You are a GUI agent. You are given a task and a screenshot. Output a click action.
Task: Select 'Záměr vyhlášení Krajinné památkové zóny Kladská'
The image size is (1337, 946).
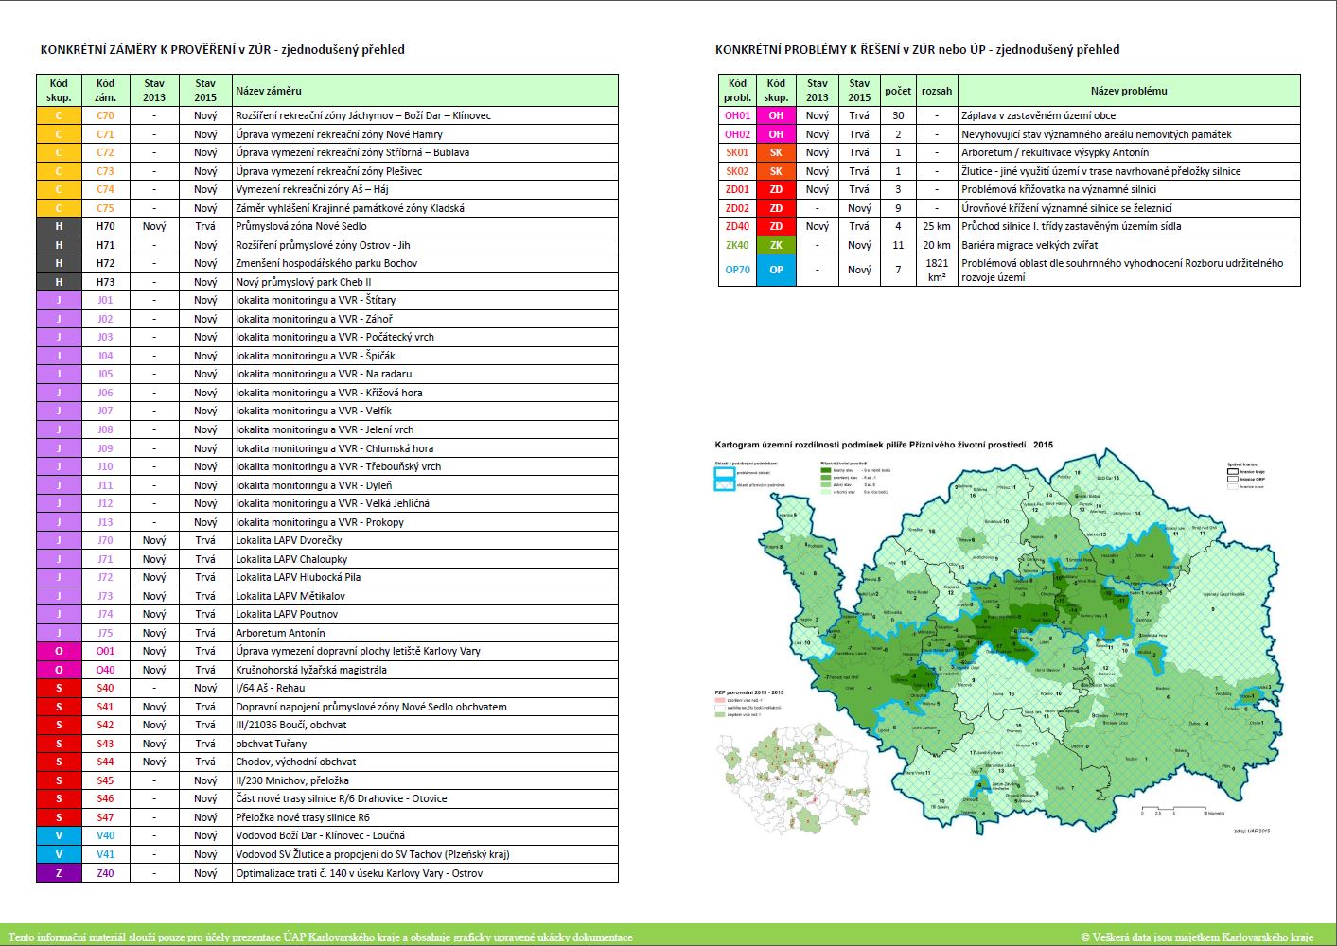[350, 208]
